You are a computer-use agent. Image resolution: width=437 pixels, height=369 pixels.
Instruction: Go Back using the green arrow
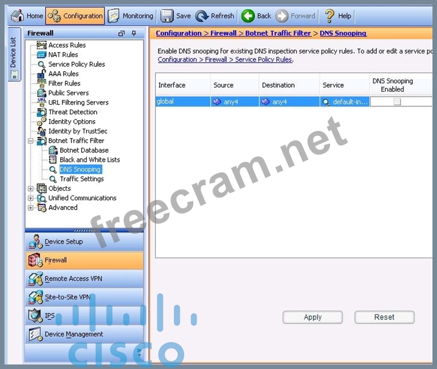(248, 16)
